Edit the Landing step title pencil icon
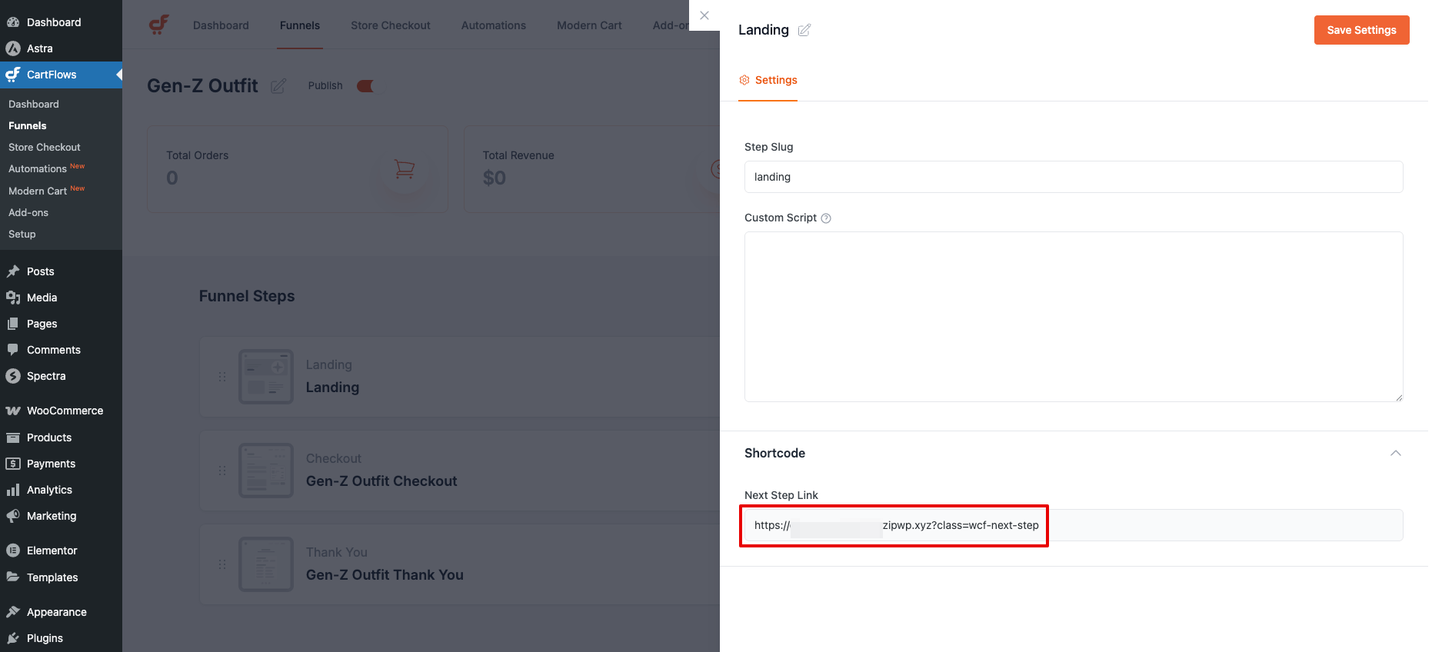Screen dimensions: 1432x652 tap(804, 30)
